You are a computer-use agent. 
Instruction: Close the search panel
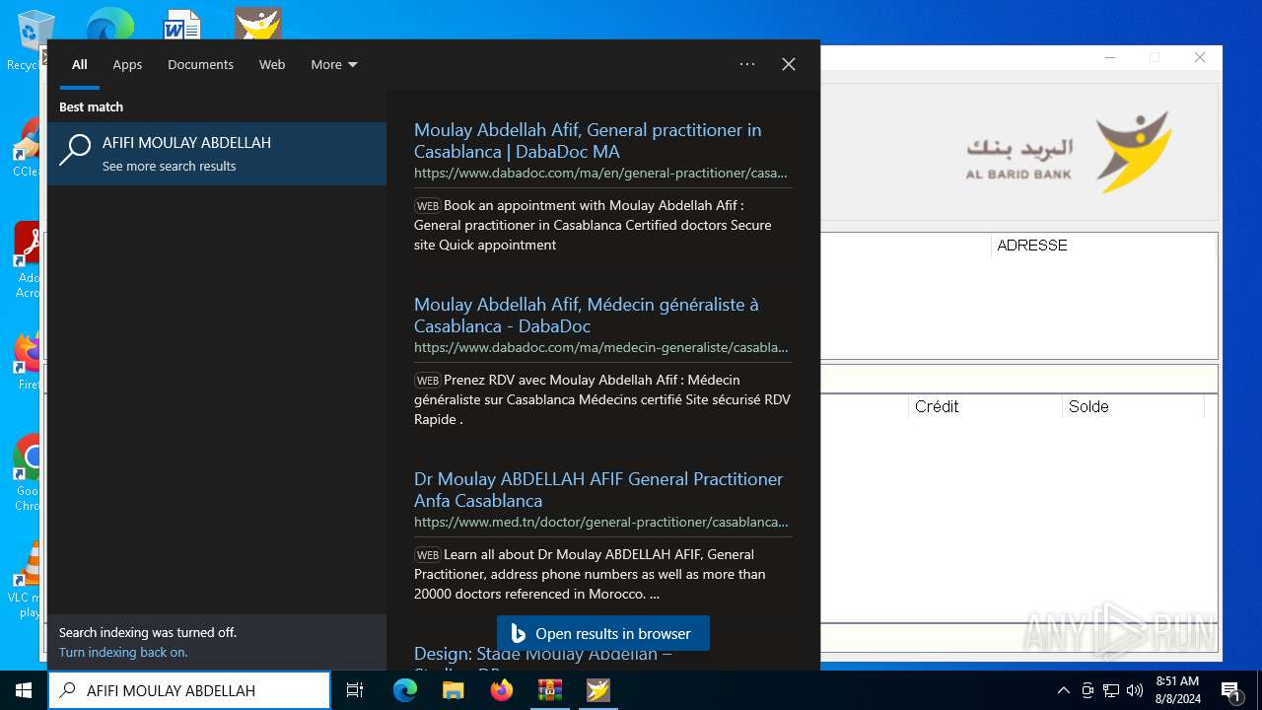tap(789, 64)
